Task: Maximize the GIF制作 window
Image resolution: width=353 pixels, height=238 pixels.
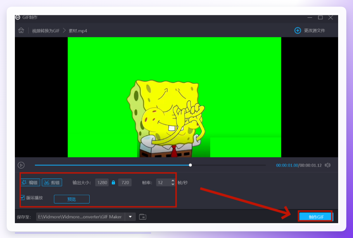Action: 320,17
